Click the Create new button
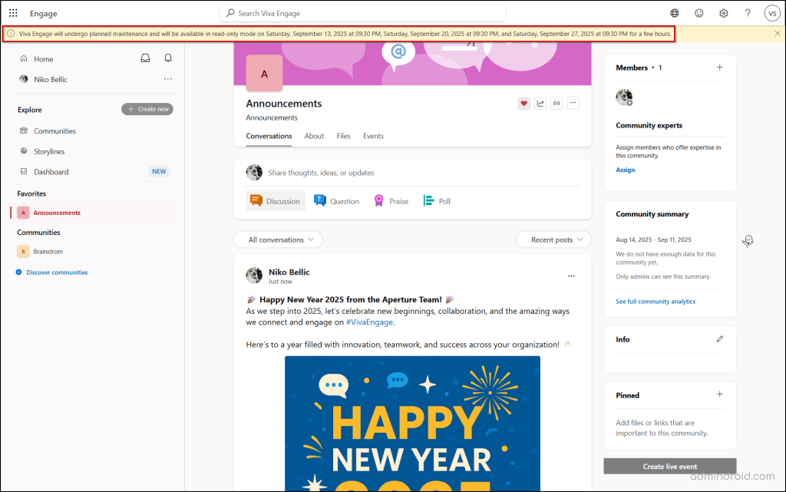The height and width of the screenshot is (492, 786). tap(147, 109)
